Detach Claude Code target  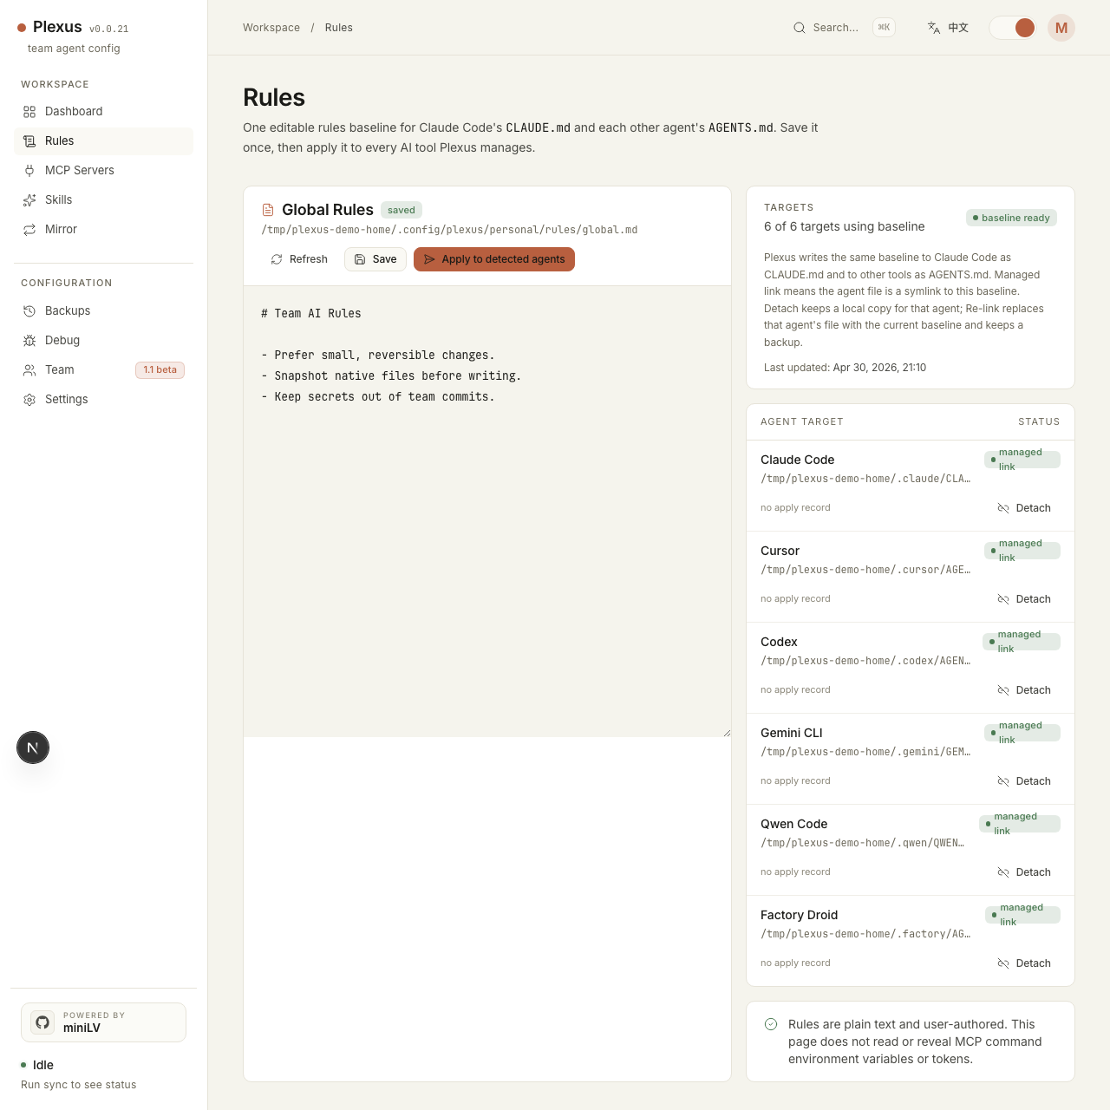1024,508
